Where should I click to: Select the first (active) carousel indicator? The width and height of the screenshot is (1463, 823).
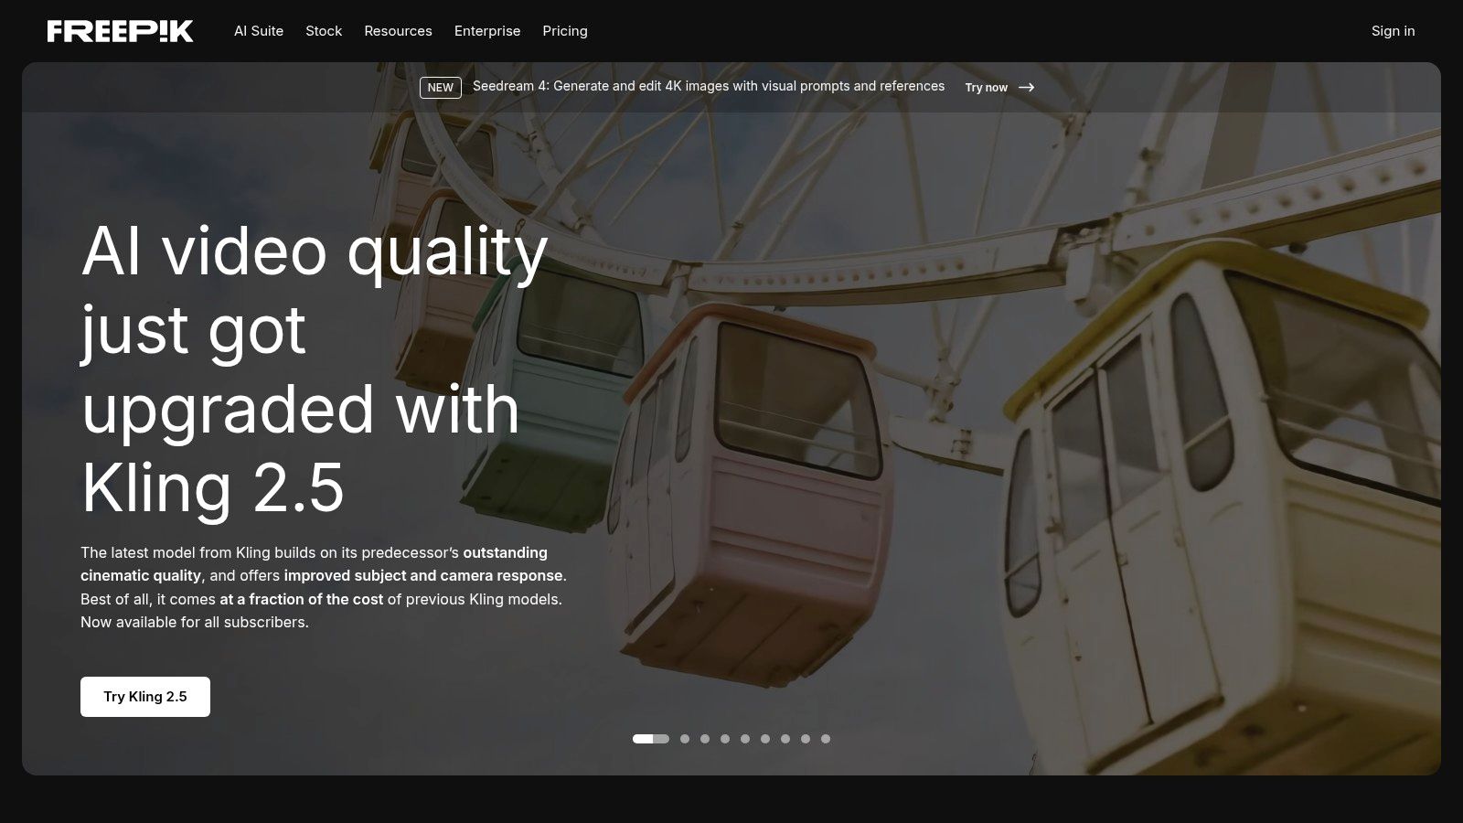click(x=651, y=739)
